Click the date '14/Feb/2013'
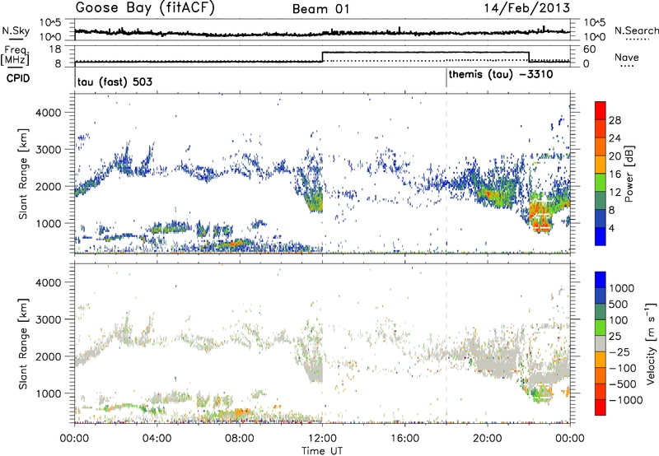659x456 pixels. click(x=527, y=8)
